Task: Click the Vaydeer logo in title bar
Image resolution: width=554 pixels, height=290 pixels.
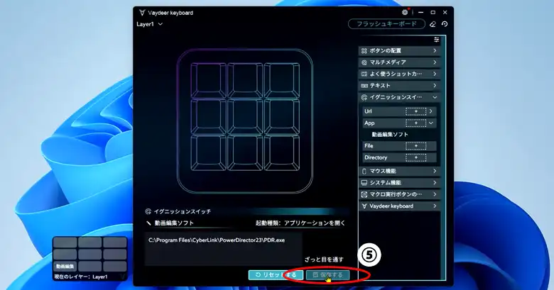Action: point(142,13)
